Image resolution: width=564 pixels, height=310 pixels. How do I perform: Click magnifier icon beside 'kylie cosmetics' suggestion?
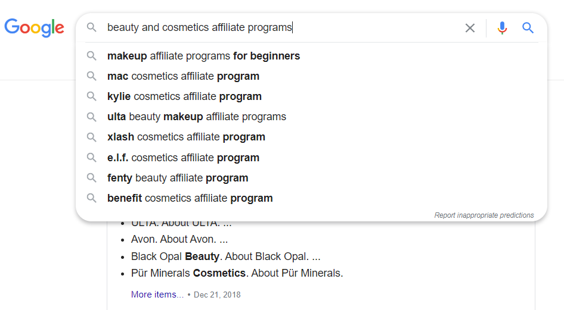[x=92, y=96]
